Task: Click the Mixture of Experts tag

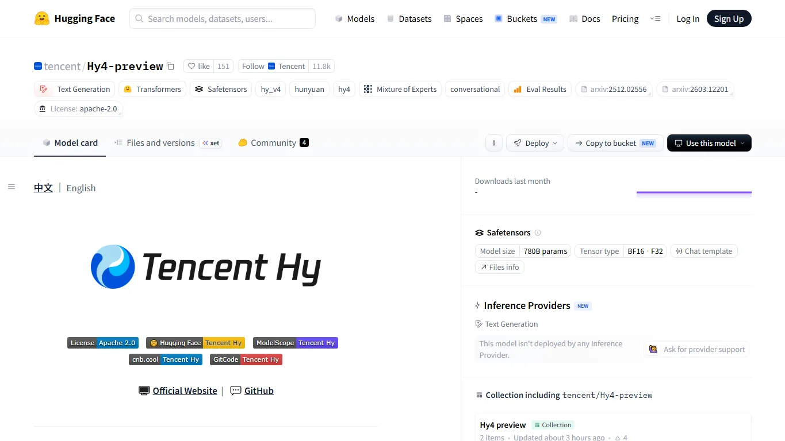Action: coord(400,89)
